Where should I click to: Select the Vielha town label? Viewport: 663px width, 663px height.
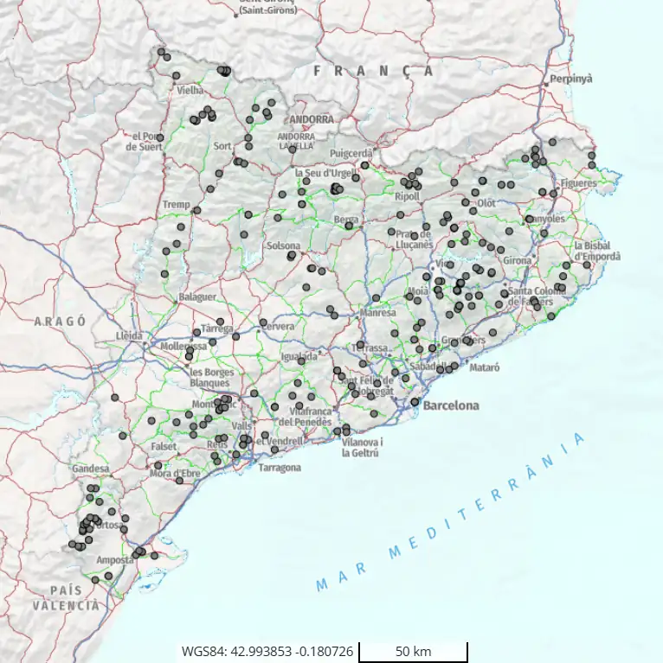(190, 90)
